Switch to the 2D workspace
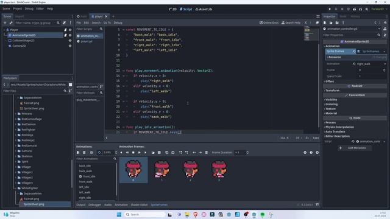This screenshot has height=219, width=390. point(172,9)
